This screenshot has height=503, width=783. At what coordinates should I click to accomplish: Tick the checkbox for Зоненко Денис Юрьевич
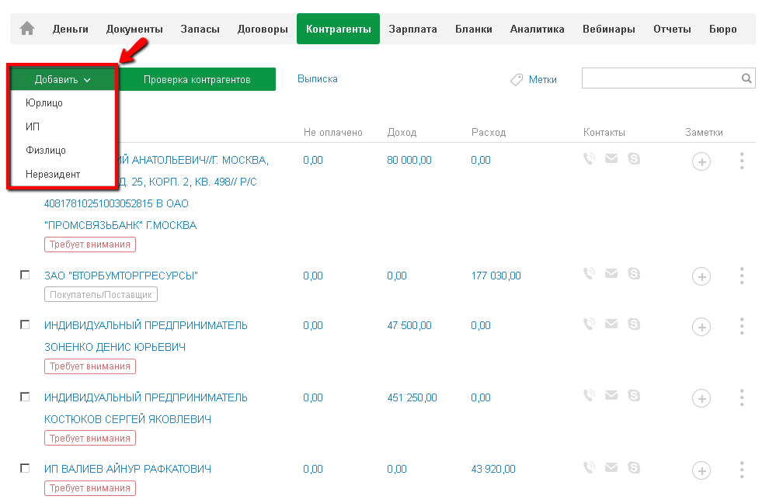click(25, 324)
